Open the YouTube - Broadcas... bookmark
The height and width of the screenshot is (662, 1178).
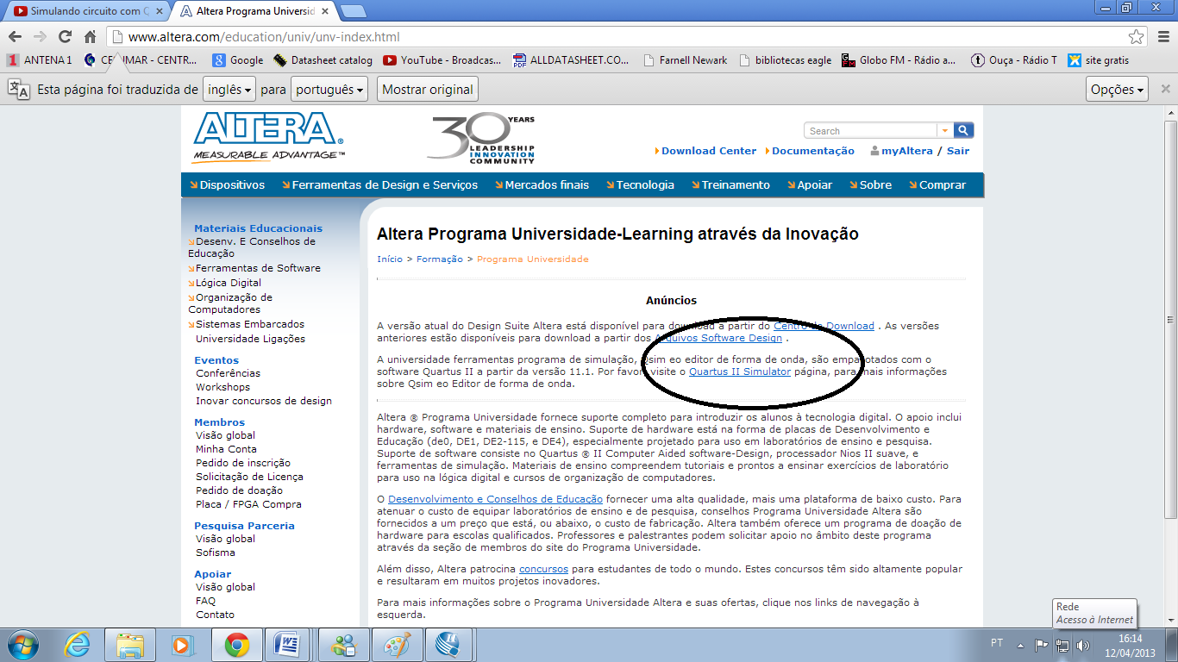442,60
